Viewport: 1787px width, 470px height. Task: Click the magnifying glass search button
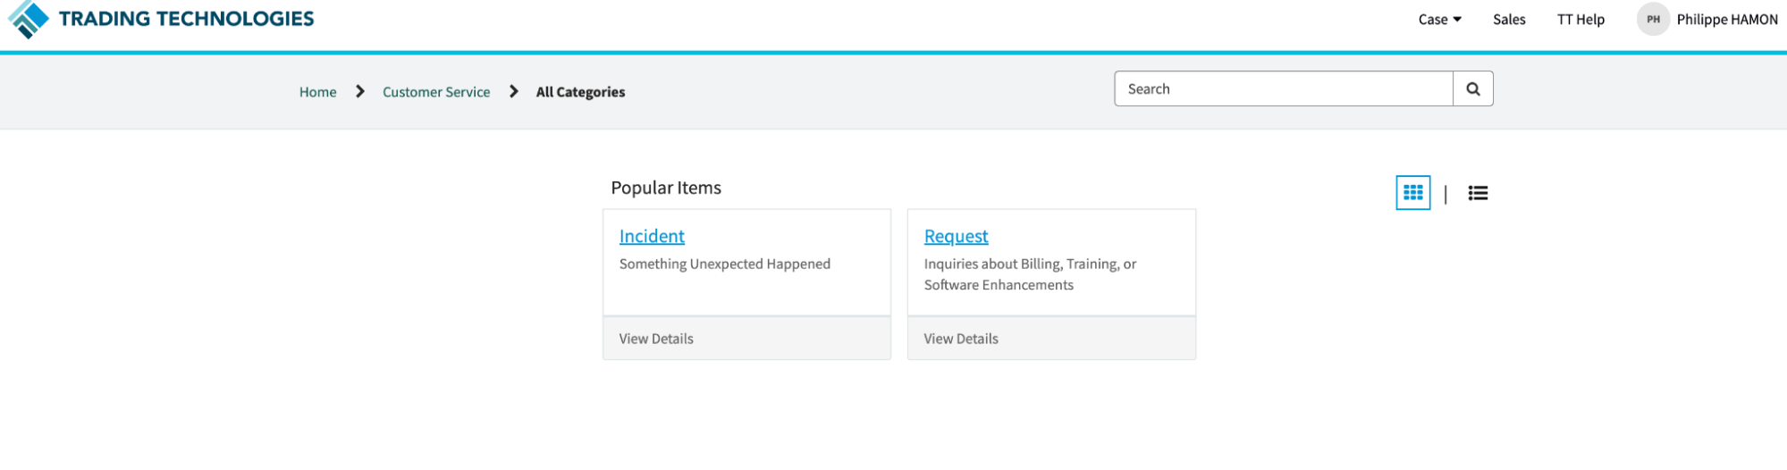click(x=1472, y=89)
